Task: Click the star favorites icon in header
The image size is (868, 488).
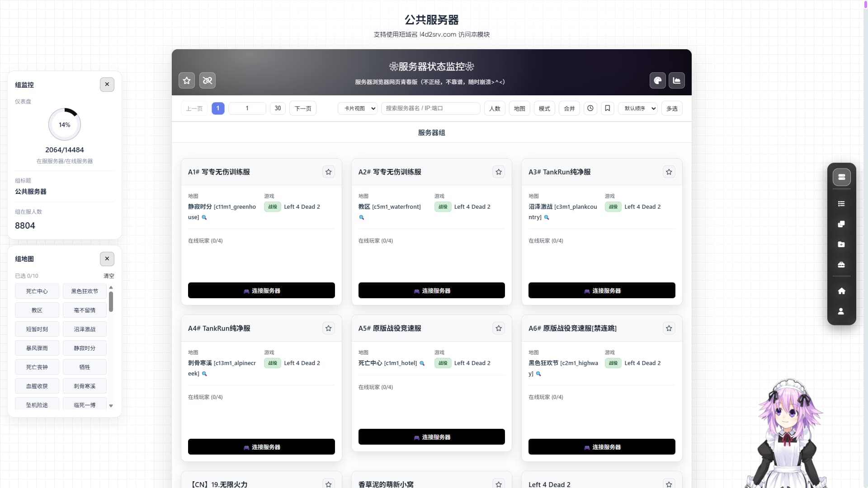Action: pos(187,80)
